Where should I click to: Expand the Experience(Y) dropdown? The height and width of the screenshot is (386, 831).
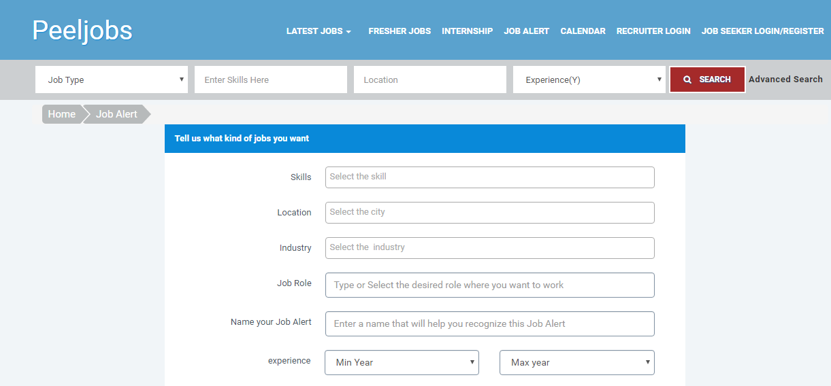[x=589, y=80]
